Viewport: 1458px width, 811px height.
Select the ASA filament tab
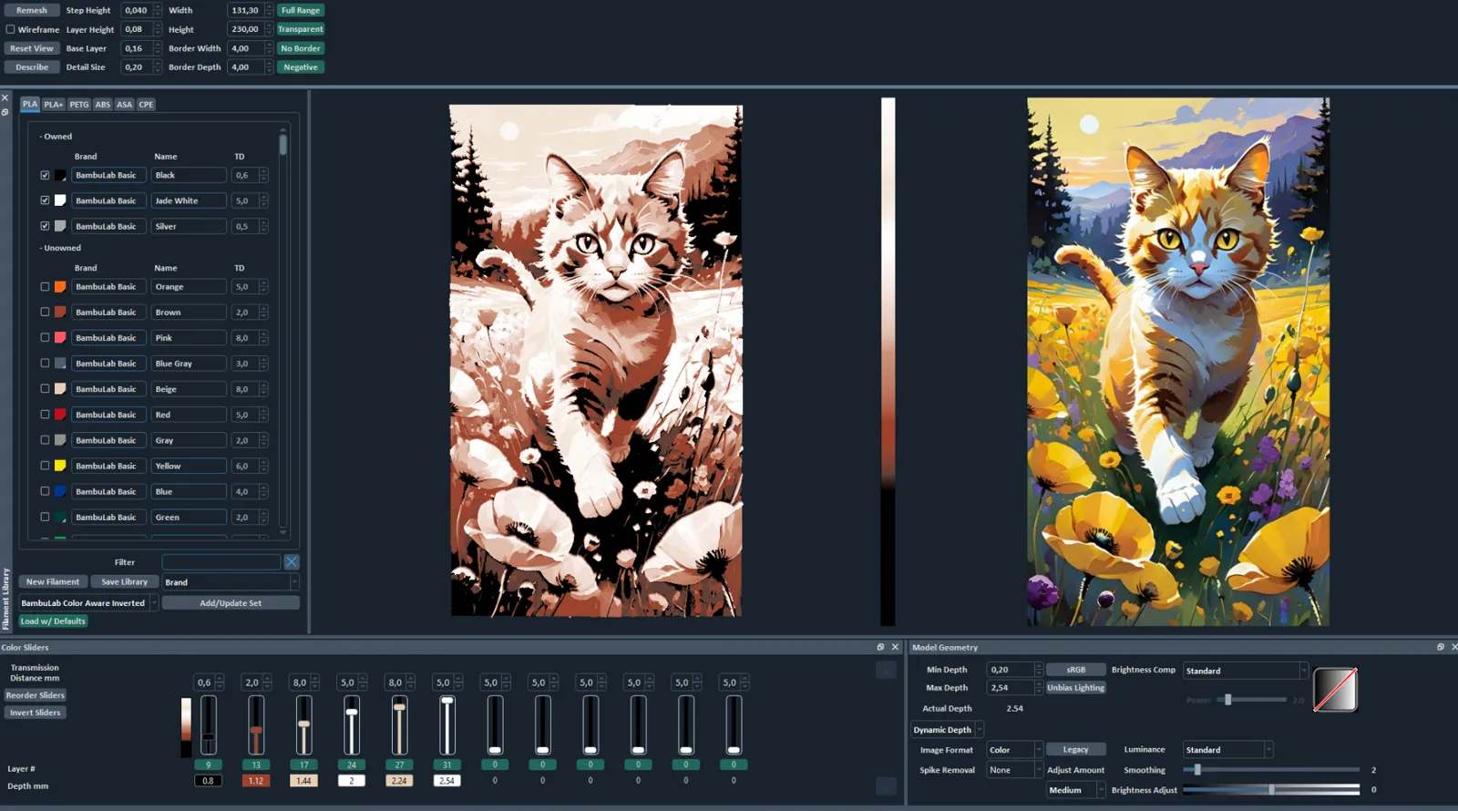tap(125, 105)
